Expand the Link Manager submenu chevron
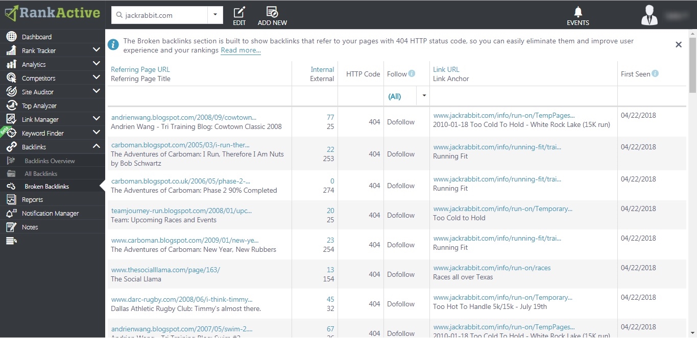 pos(96,119)
